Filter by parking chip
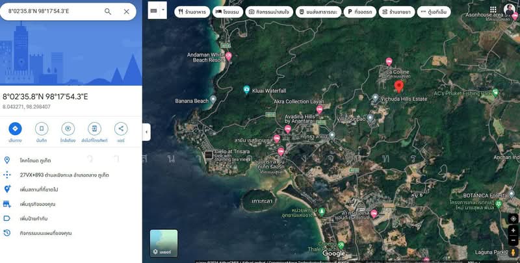This screenshot has width=520, height=263. click(x=360, y=12)
